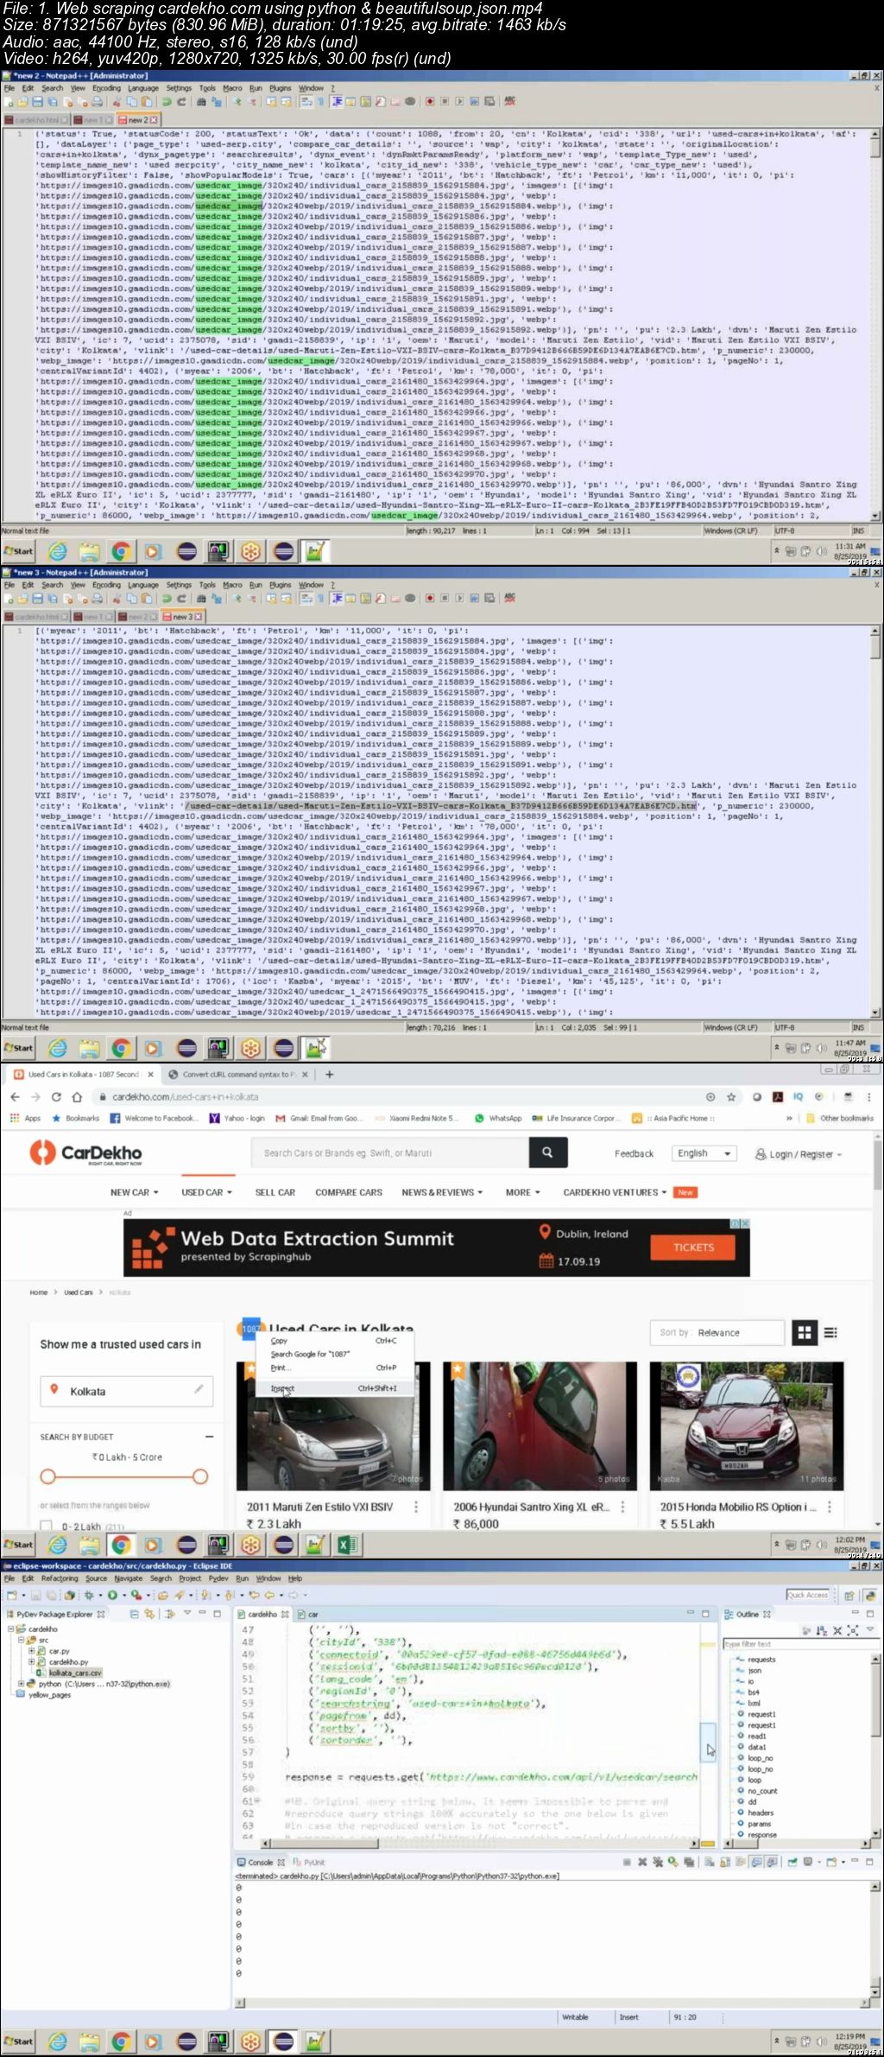Click left handle of budget range slider

48,1476
